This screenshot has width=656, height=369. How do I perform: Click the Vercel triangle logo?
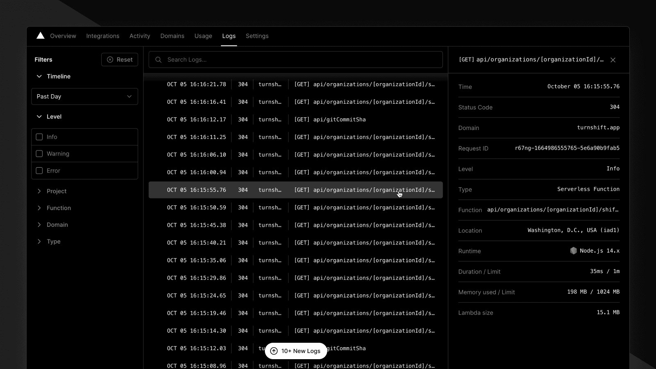click(40, 35)
